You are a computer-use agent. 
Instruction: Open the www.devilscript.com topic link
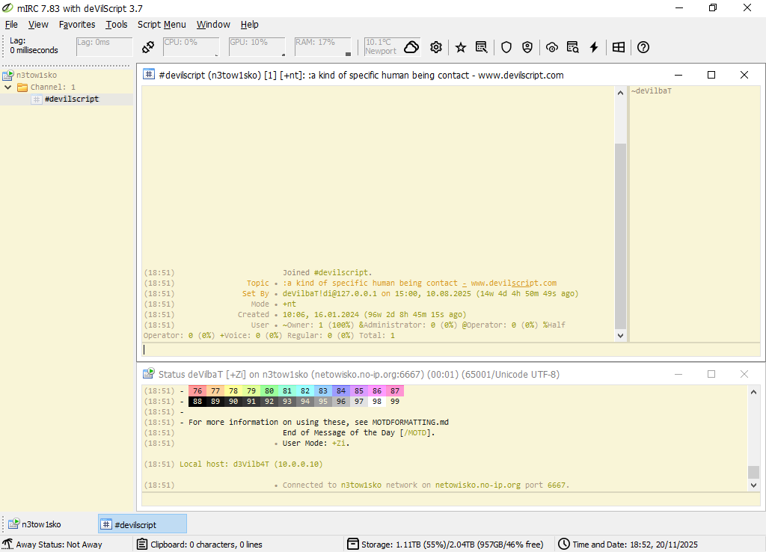coord(513,283)
